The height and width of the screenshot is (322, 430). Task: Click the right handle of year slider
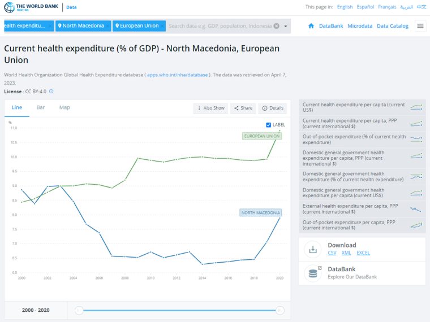(279, 310)
